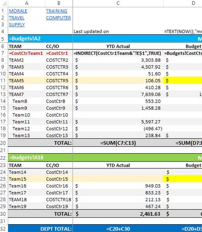Select the 7,639.06 value cell
Image resolution: width=202 pixels, height=232 pixels.
coord(118,94)
